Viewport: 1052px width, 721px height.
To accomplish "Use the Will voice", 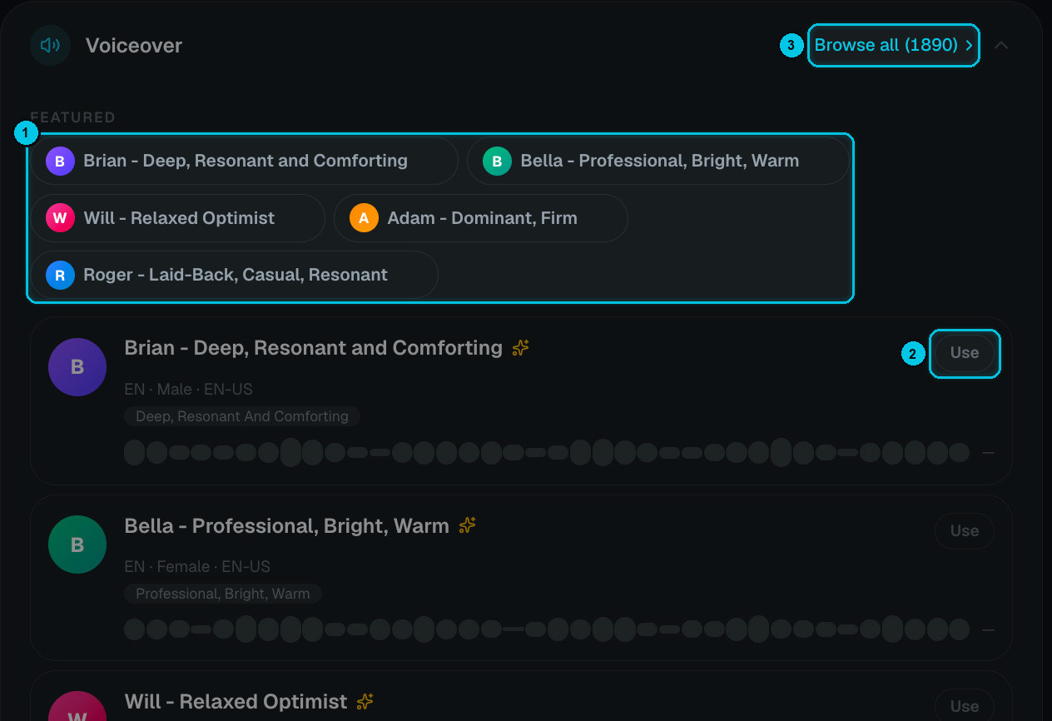I will [x=965, y=706].
